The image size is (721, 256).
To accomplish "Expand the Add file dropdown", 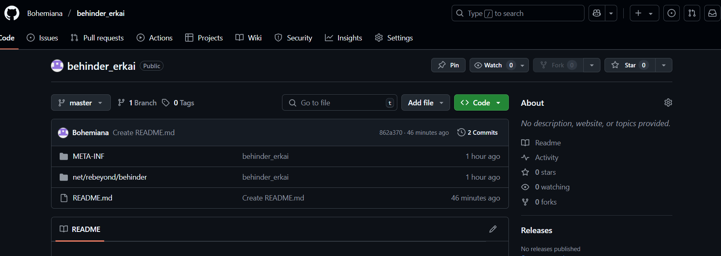I will tap(425, 103).
